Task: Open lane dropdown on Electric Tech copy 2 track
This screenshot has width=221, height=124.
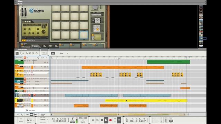Action: (x=41, y=95)
